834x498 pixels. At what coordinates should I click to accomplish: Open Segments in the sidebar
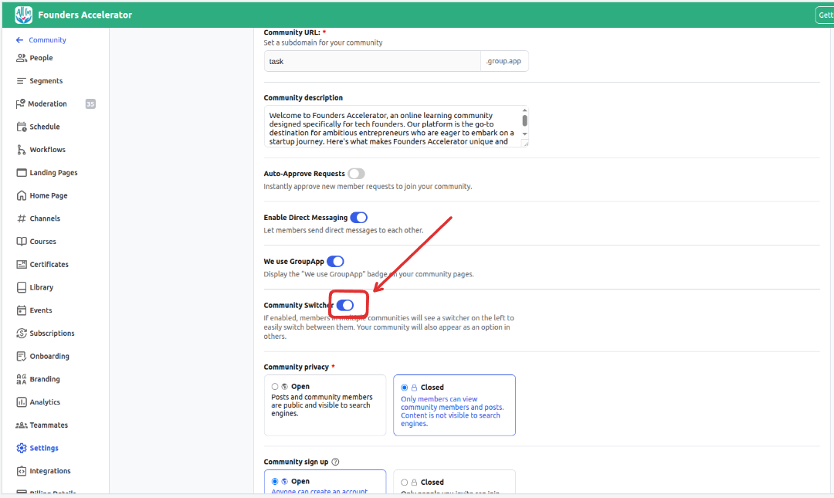point(46,81)
